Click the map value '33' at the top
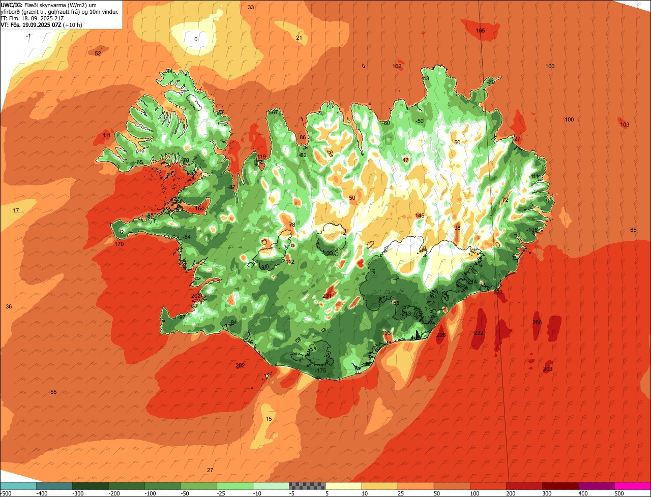 coord(251,7)
